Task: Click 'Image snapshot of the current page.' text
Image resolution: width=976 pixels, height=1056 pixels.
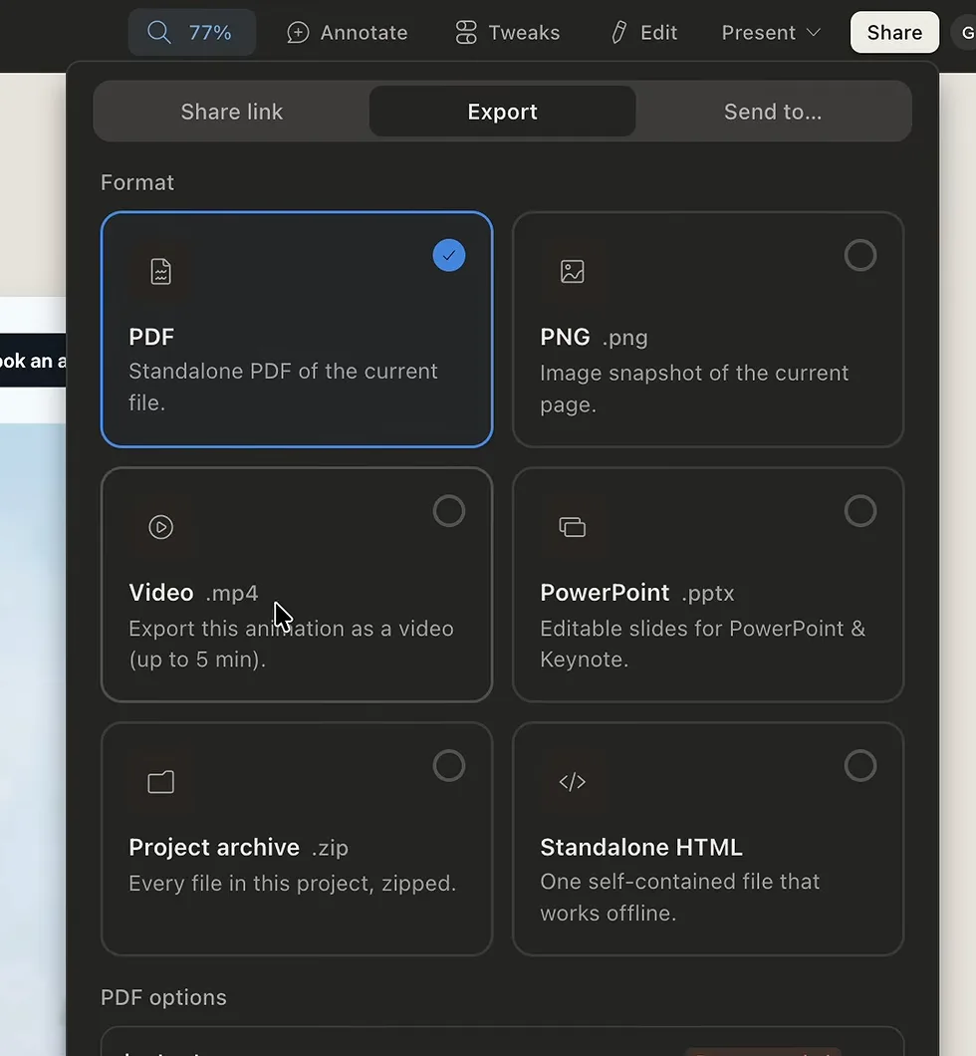Action: (x=694, y=389)
